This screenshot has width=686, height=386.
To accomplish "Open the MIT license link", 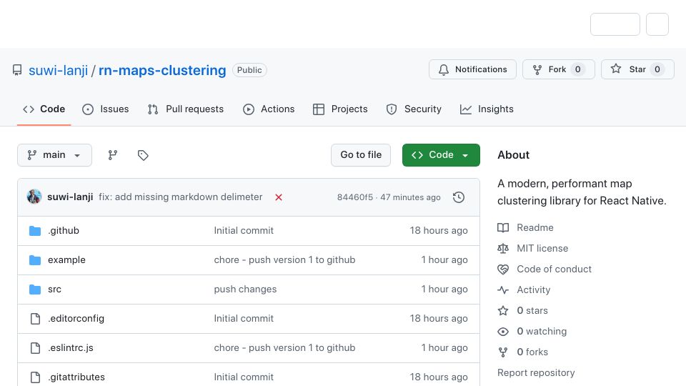I will [x=542, y=248].
